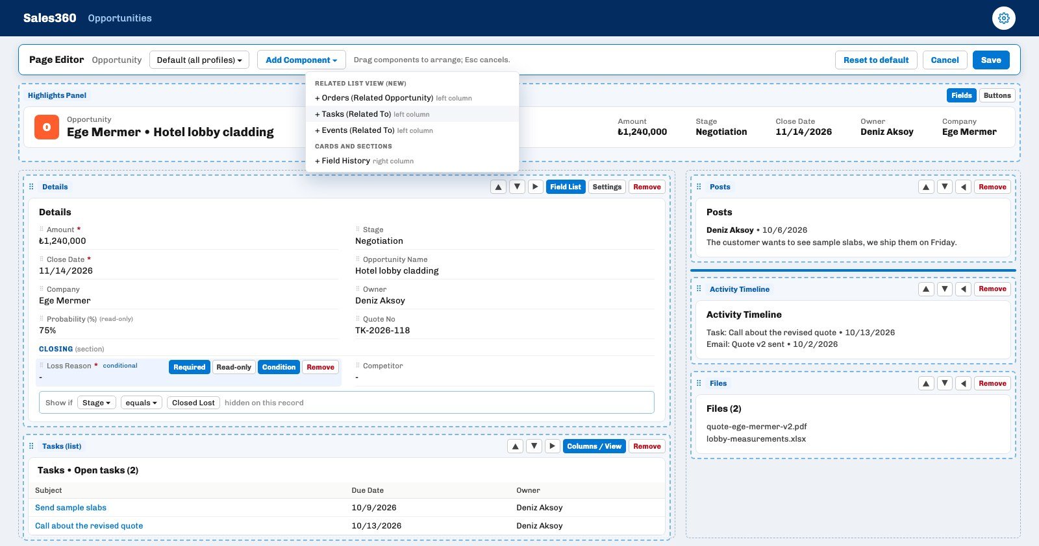Move Tasks list to right column
1039x546 pixels.
pyautogui.click(x=552, y=446)
